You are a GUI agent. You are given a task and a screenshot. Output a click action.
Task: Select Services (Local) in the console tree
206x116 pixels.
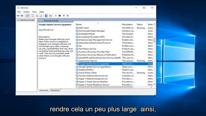(x=27, y=20)
